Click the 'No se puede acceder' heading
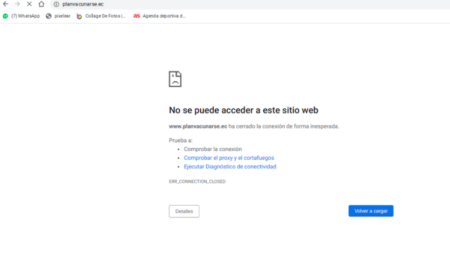Screen dimensions: 450x275 click(x=243, y=110)
